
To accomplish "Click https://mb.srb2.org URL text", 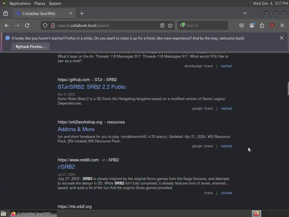I will (x=75, y=207).
